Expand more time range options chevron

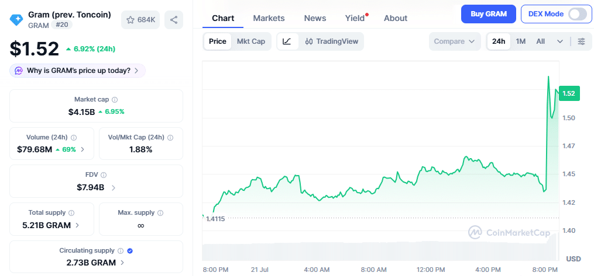(x=560, y=41)
